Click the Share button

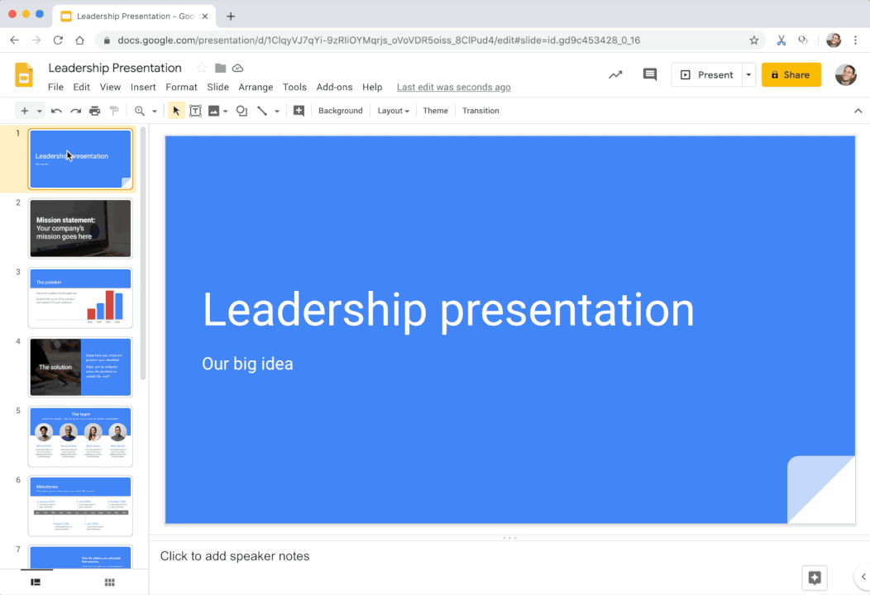791,74
